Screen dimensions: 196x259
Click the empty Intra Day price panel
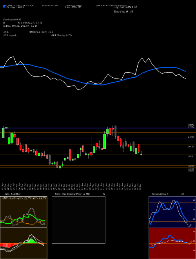(x=78, y=220)
